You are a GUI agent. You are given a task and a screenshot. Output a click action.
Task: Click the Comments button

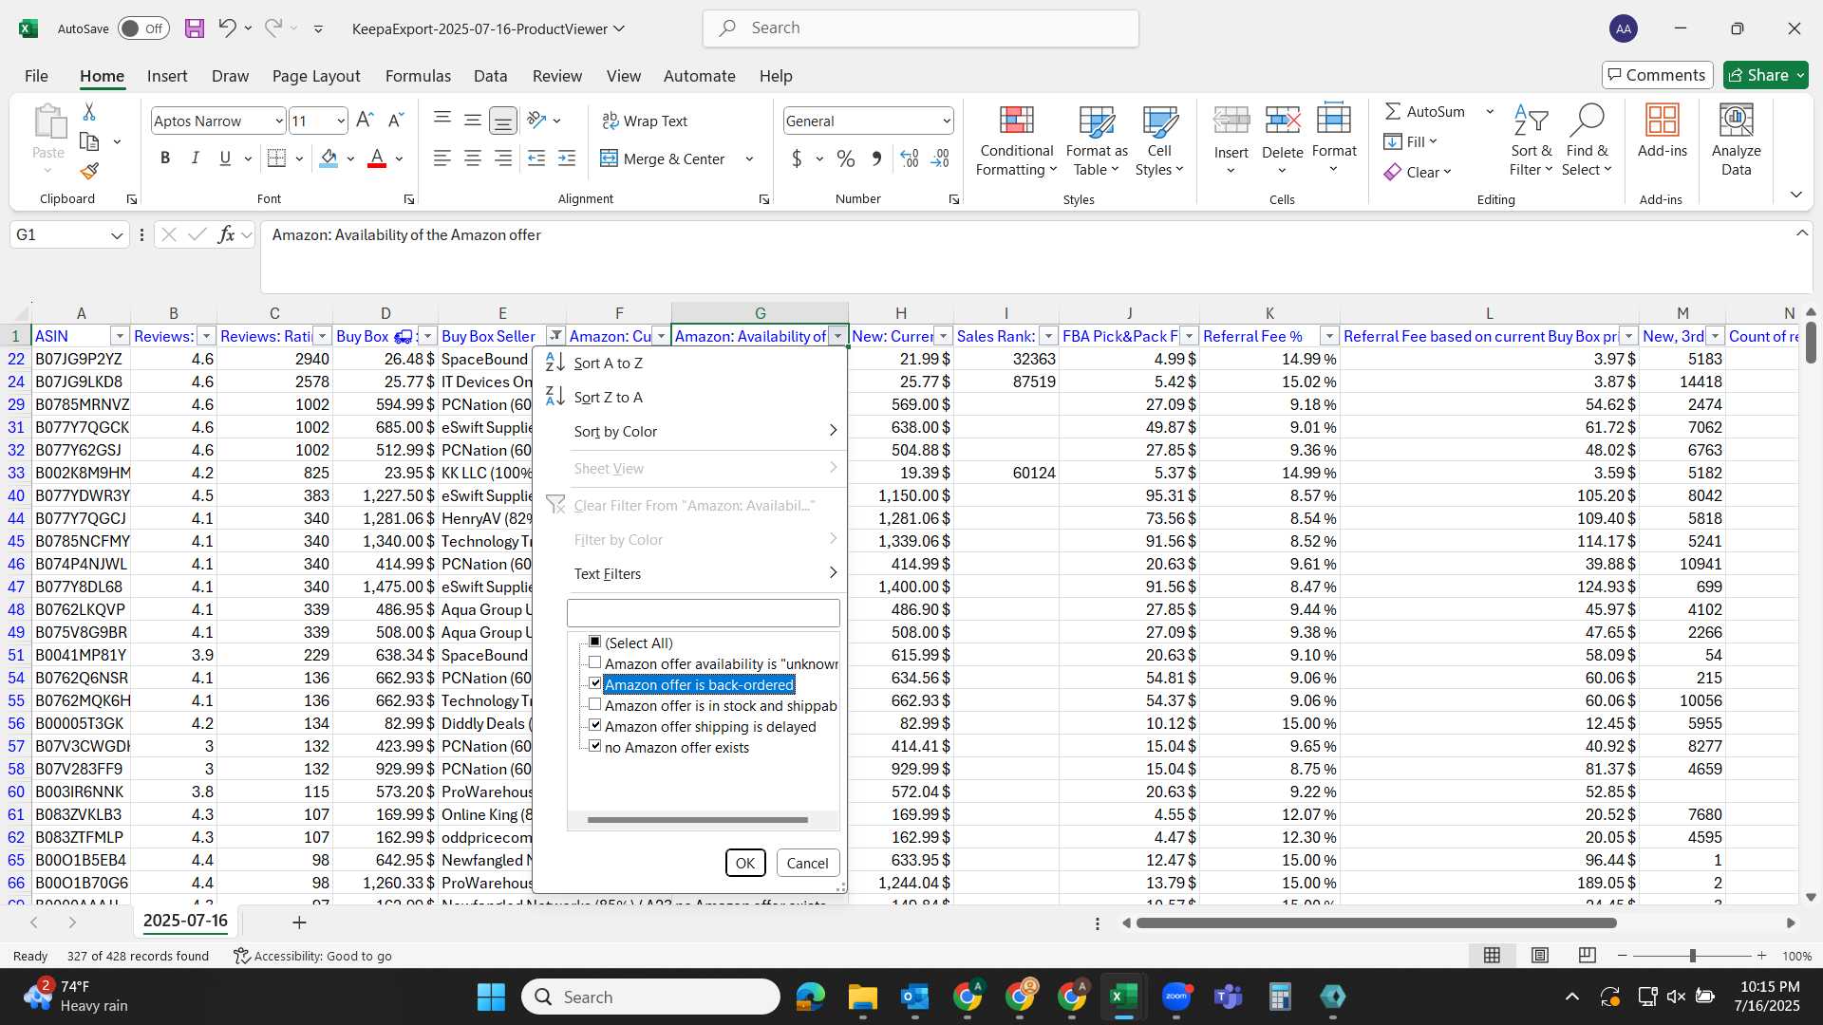tap(1657, 75)
